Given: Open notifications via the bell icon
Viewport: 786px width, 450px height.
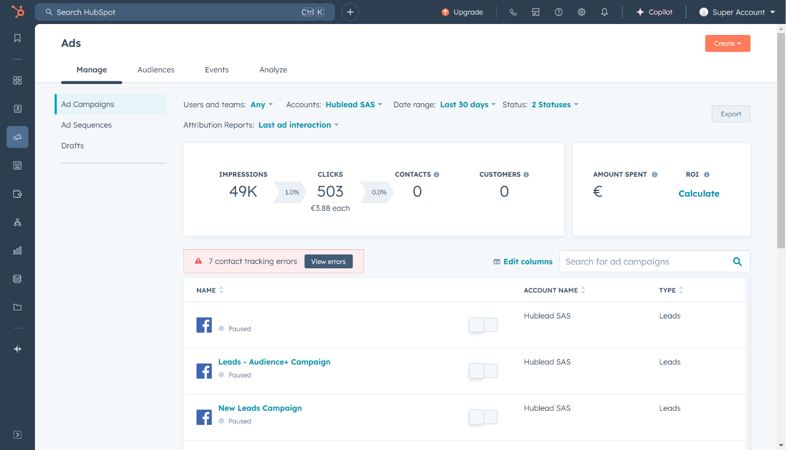Looking at the screenshot, I should pos(604,11).
